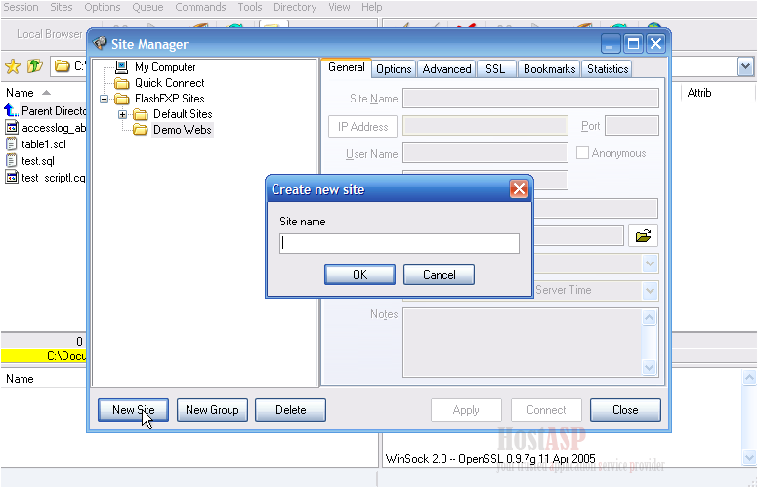Click the Connect button

546,410
